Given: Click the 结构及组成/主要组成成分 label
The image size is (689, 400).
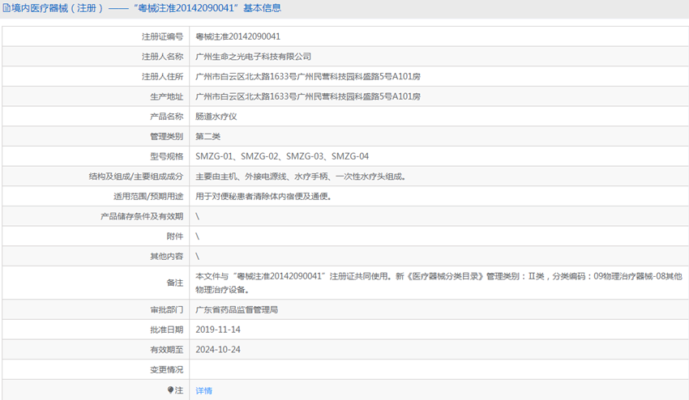Looking at the screenshot, I should coord(136,177).
